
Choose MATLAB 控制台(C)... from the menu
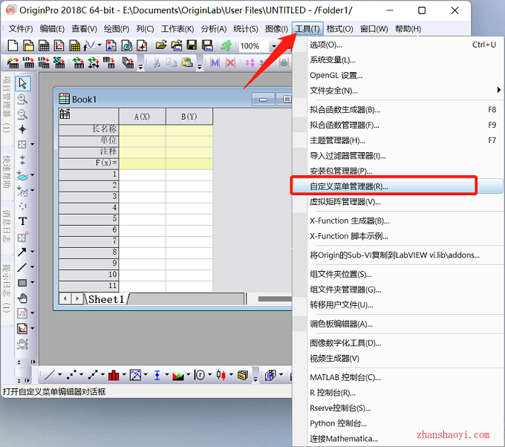coord(398,377)
